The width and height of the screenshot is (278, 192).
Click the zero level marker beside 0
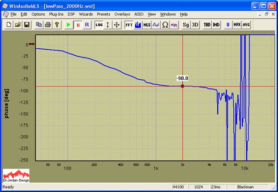pos(32,44)
